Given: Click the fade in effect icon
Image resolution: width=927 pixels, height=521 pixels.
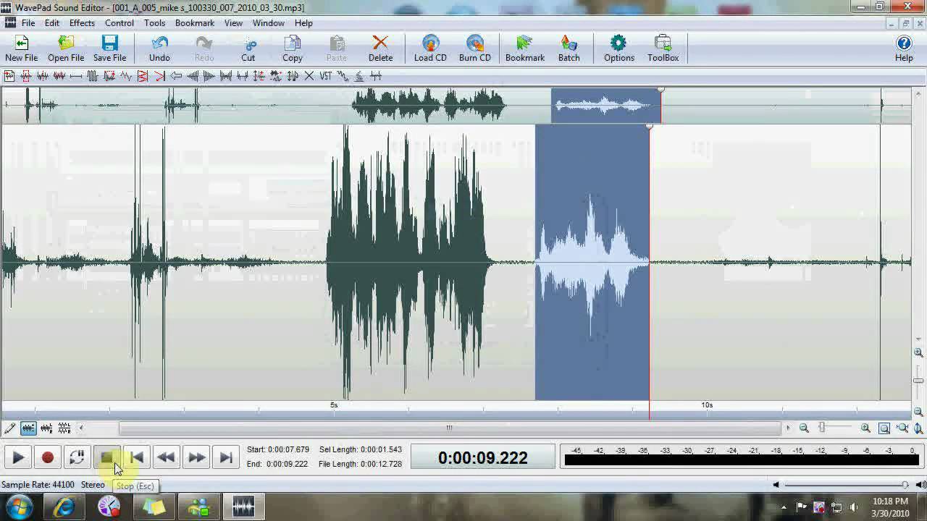Looking at the screenshot, I should 193,76.
